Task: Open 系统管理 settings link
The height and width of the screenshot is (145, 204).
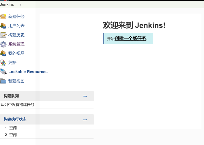Action: (x=16, y=44)
